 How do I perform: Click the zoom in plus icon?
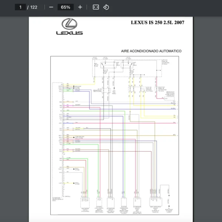click(80, 7)
